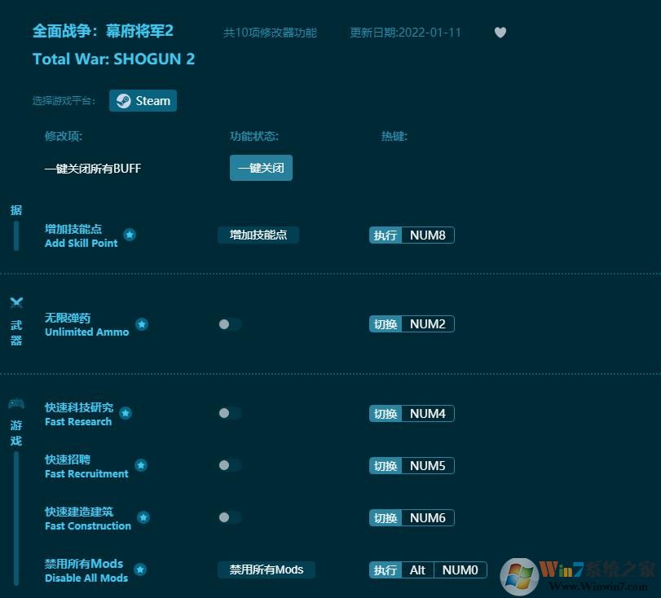The height and width of the screenshot is (598, 661).
Task: Select the gamepad 游戏 category icon
Action: (x=16, y=402)
